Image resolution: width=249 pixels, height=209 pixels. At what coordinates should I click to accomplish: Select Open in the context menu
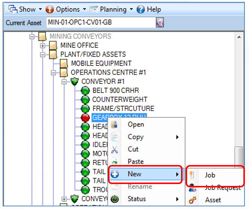136,124
